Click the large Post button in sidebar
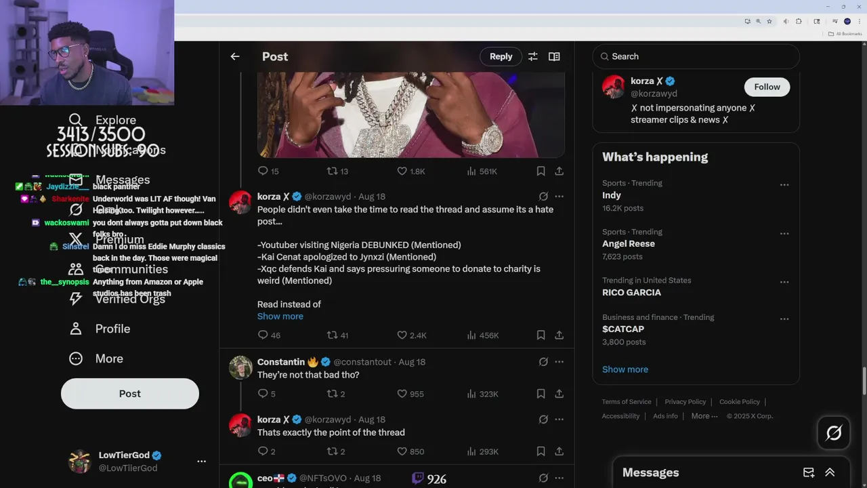Image resolution: width=867 pixels, height=488 pixels. point(130,394)
